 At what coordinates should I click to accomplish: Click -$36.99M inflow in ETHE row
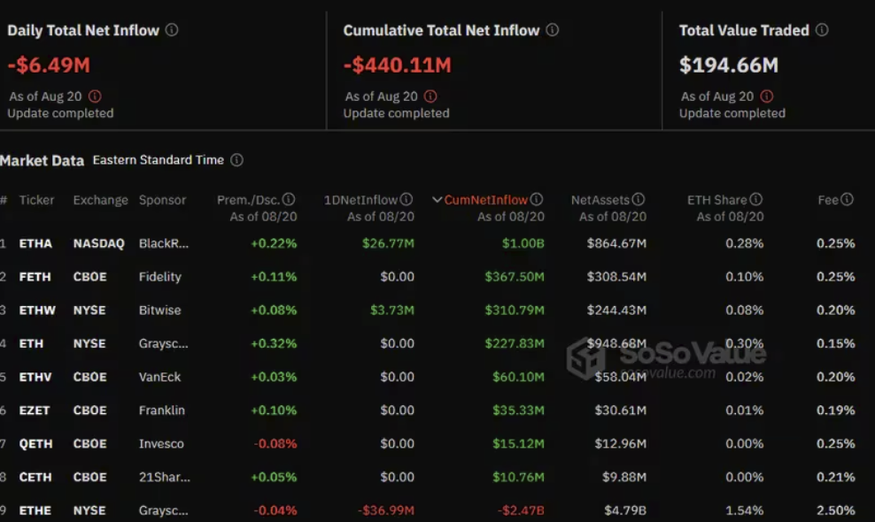(386, 510)
